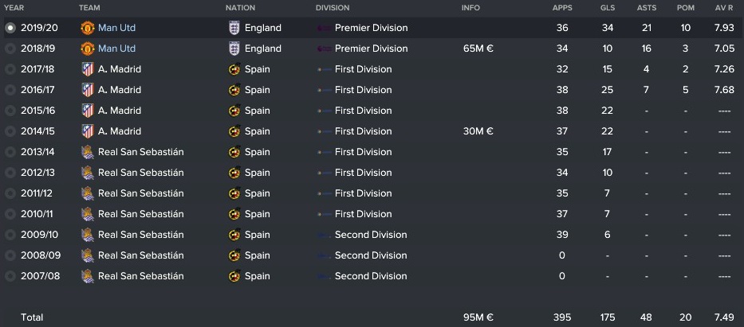Sort table by AV R column header

[x=725, y=8]
